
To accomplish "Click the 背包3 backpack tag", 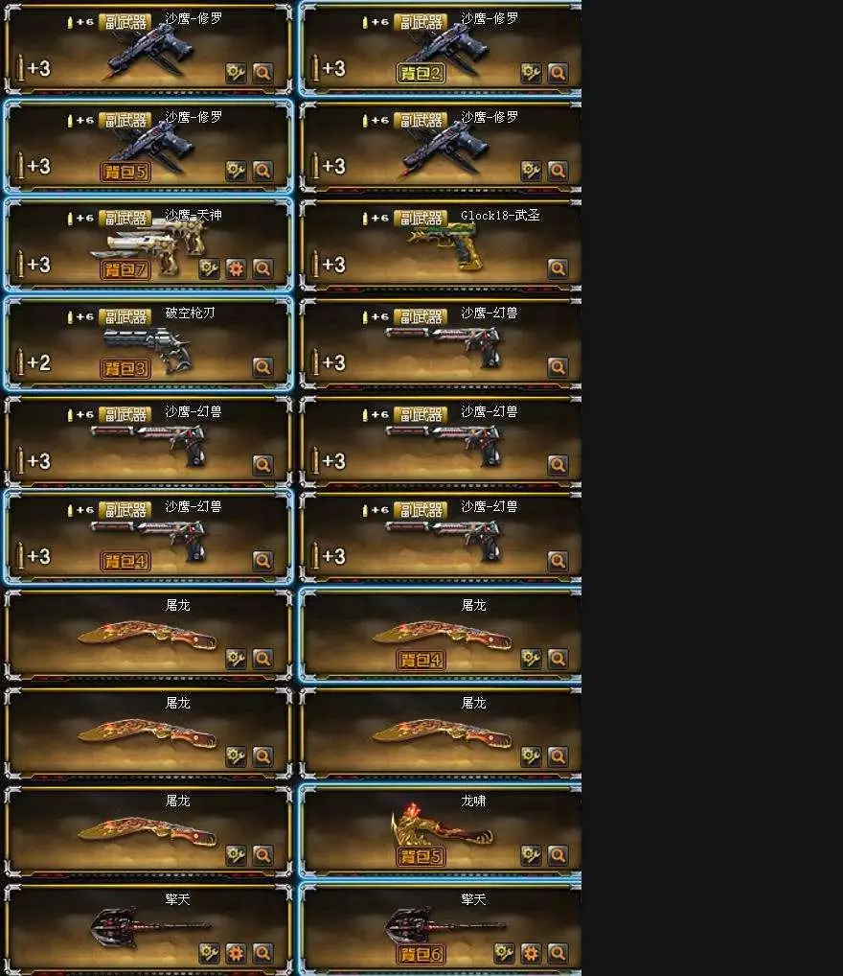I will pyautogui.click(x=125, y=368).
